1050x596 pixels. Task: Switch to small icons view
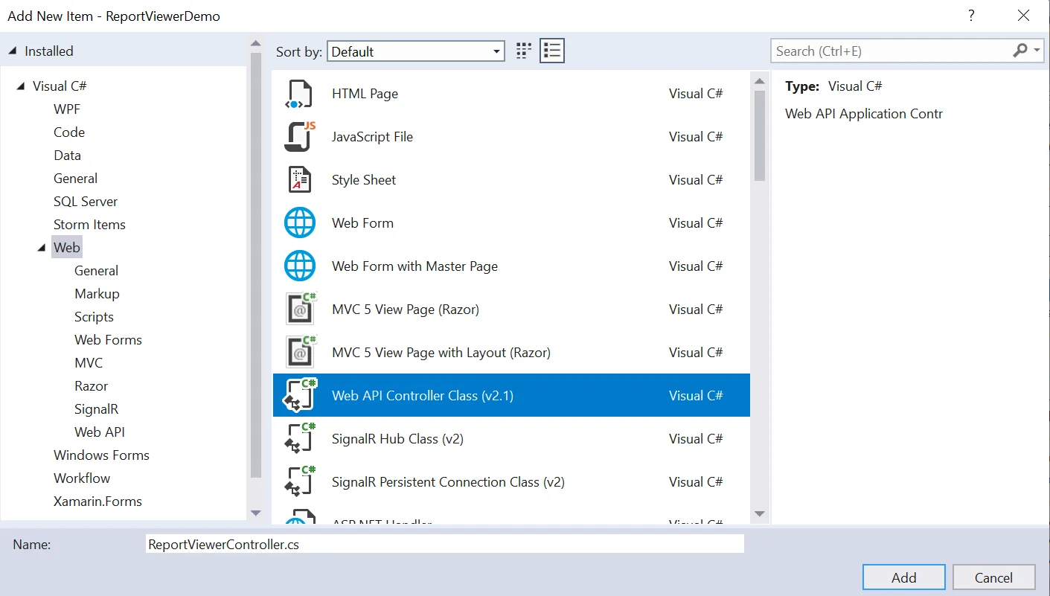coord(524,51)
